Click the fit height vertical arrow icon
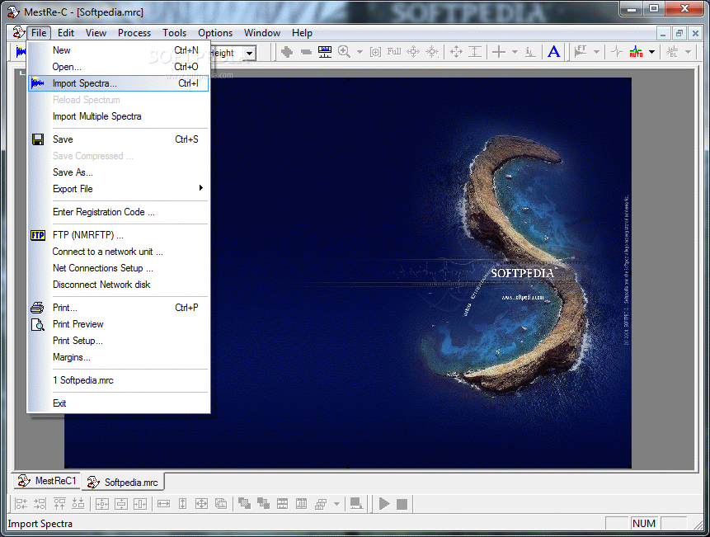The height and width of the screenshot is (537, 710). click(182, 503)
